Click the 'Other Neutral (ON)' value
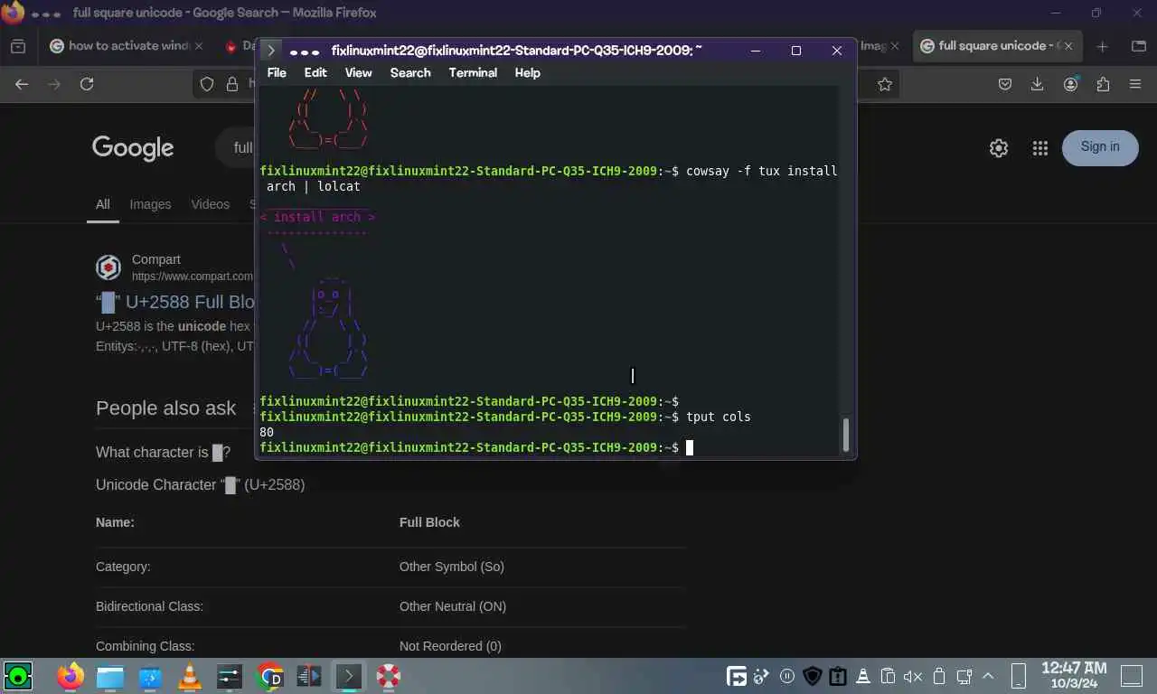This screenshot has height=694, width=1157. click(x=453, y=606)
